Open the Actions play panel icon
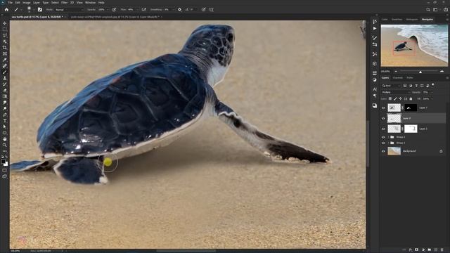 coord(375,28)
